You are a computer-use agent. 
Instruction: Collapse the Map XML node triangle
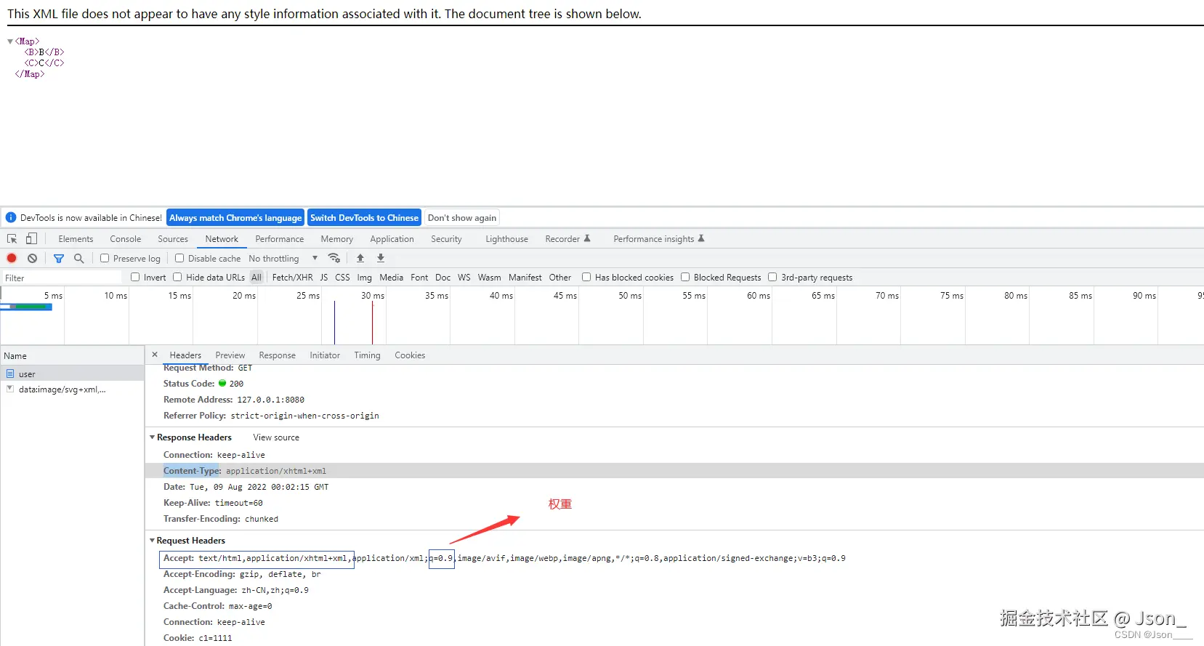10,41
